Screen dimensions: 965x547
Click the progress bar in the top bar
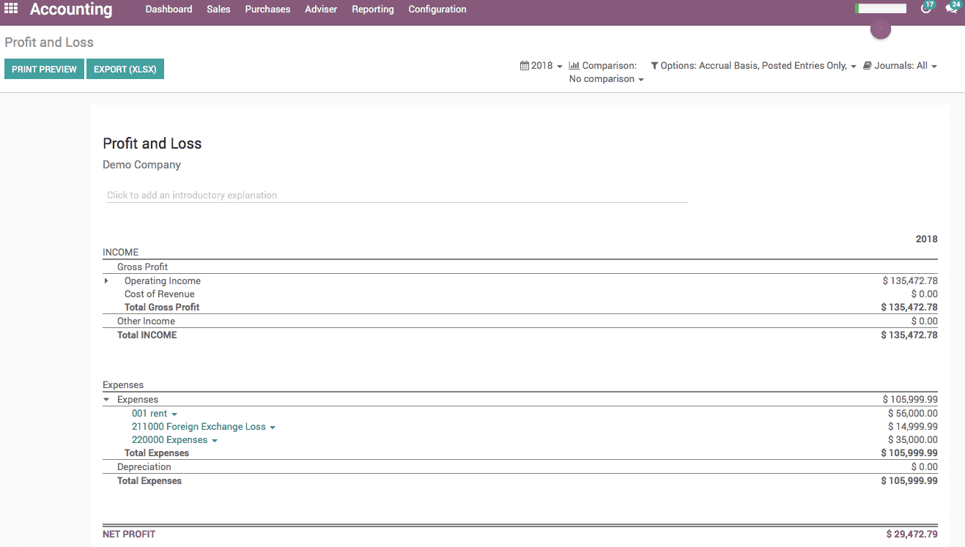pos(880,7)
